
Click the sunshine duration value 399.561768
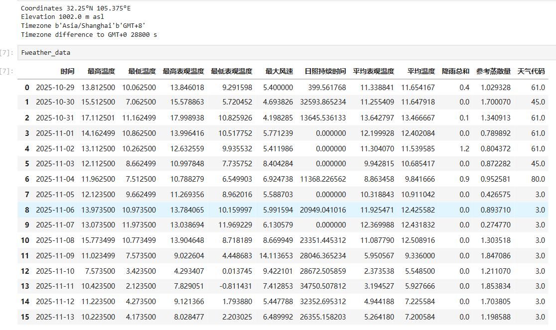tap(327, 88)
